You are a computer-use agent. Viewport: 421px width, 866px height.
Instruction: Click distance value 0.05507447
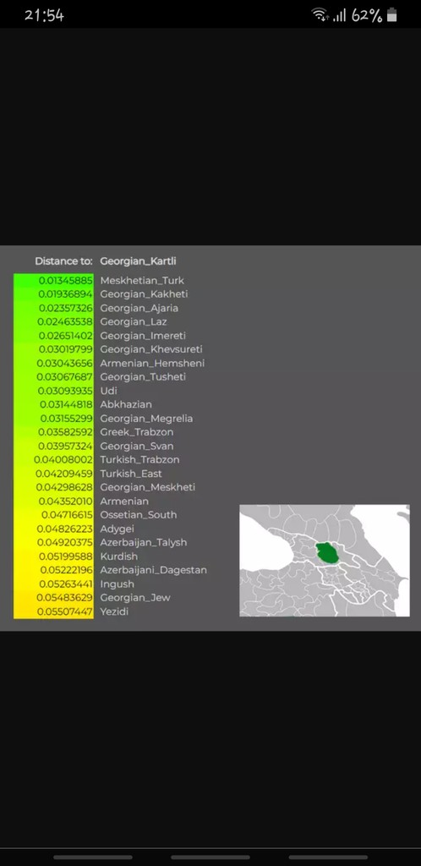65,612
